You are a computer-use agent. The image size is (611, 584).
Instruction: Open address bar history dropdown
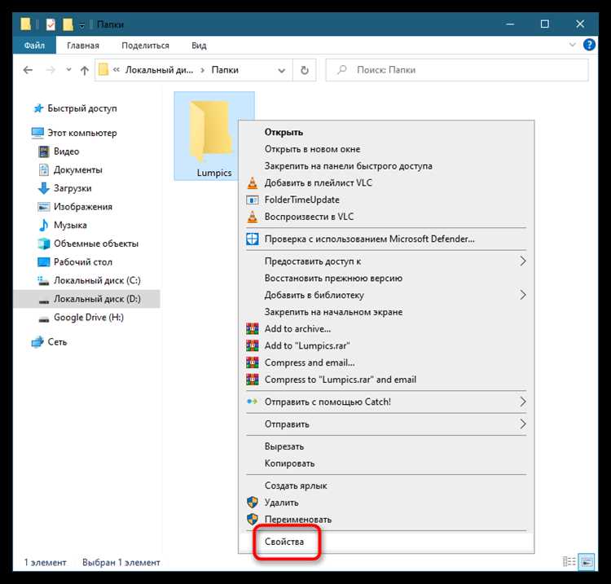tap(281, 71)
